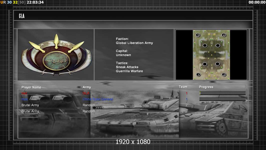This screenshot has height=150, width=266.
Task: Click start position 3 on the minimap
Action: point(198,35)
